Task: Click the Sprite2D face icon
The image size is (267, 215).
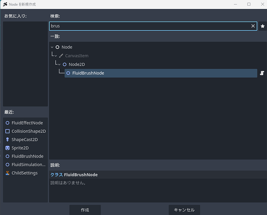Action: pyautogui.click(x=7, y=148)
